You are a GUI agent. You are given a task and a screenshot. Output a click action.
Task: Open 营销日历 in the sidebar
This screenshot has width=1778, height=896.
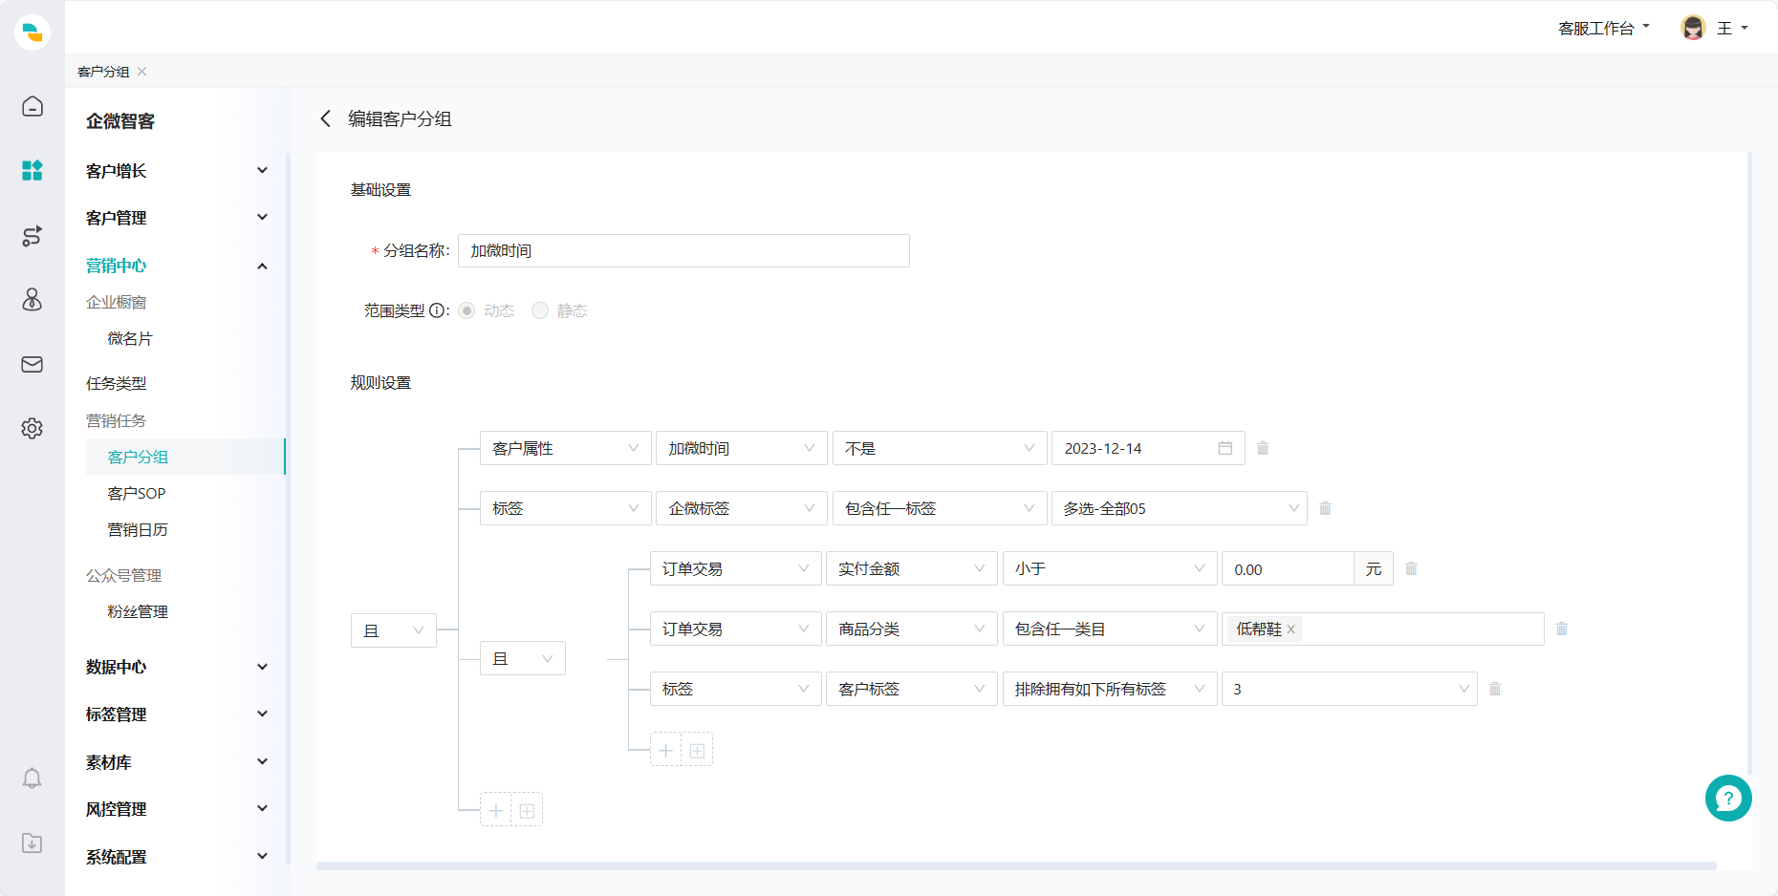click(x=138, y=529)
